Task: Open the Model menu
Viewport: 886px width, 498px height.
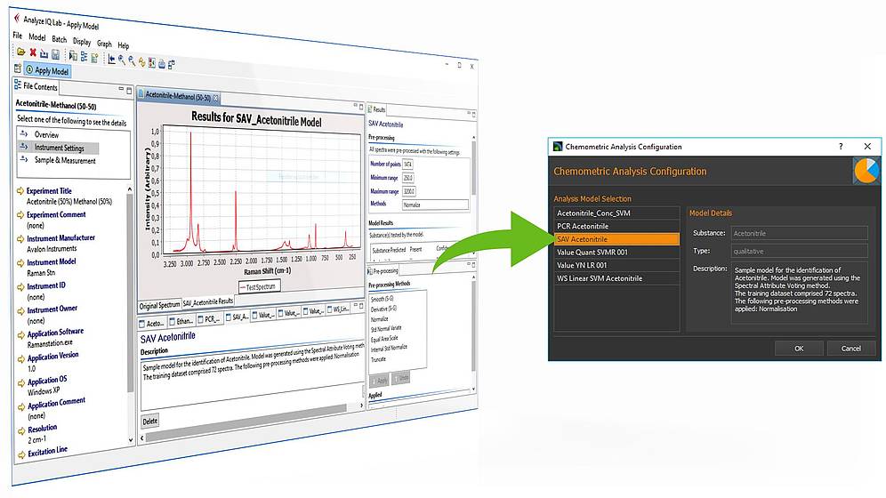Action: point(36,38)
